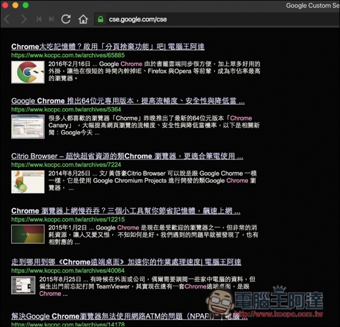Open the 'Google Chrome 推出64位元專用版本' result title
Screen dimensions: 340x327
coord(128,101)
